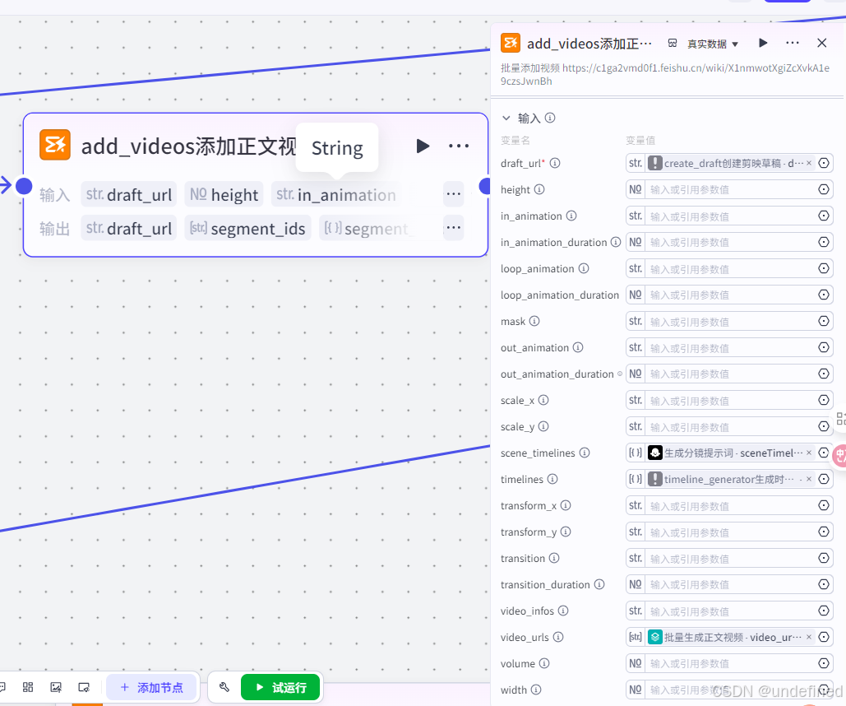Viewport: 846px width, 706px height.
Task: Show info tooltip for in_animation_duration
Action: pos(616,242)
